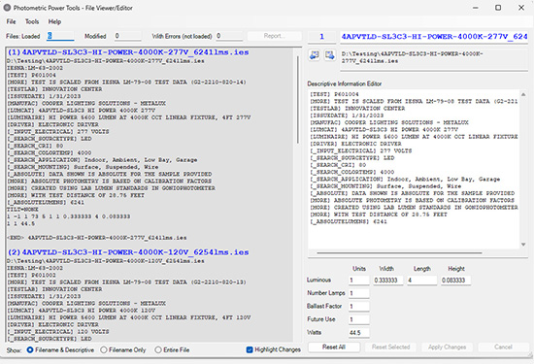This screenshot has width=534, height=364.
Task: Click the Future Use field
Action: click(358, 319)
